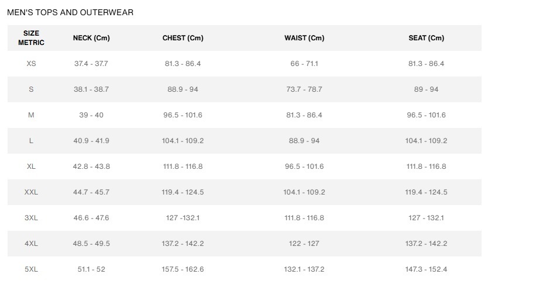Click the CHEST (Cm) column header

[183, 38]
